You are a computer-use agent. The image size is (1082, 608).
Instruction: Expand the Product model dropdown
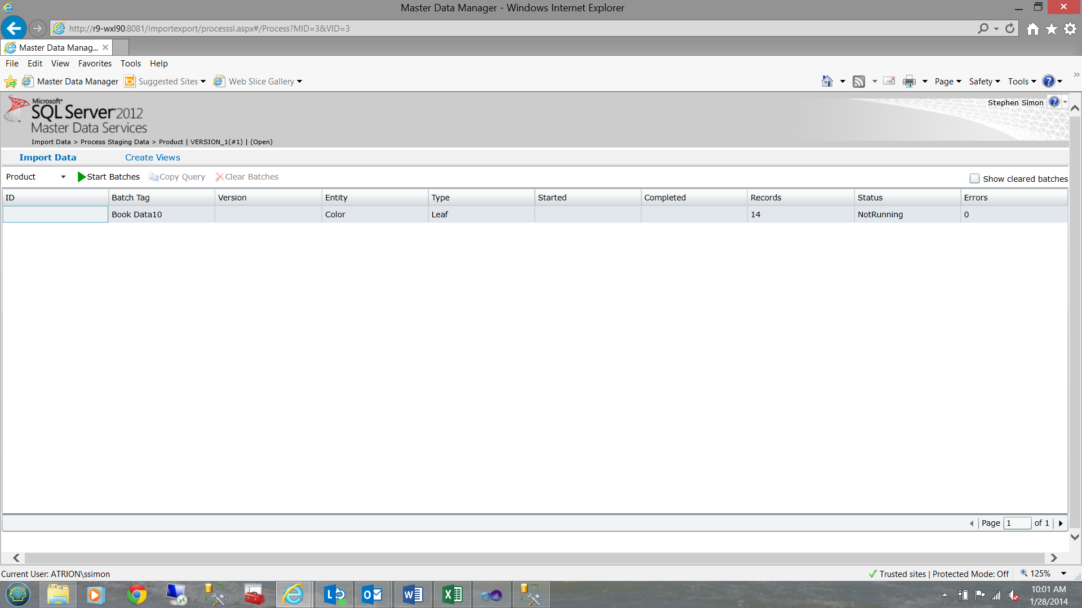[x=63, y=177]
